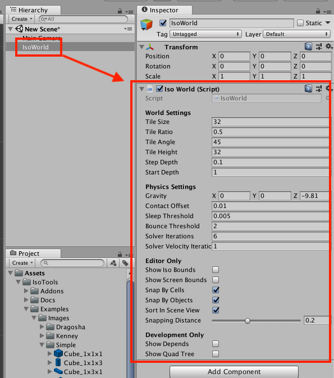Screen dimensions: 334x378
Task: Click Add Component button
Action: (x=234, y=372)
